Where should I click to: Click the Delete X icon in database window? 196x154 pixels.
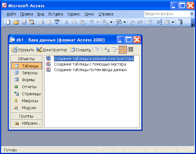[97, 49]
